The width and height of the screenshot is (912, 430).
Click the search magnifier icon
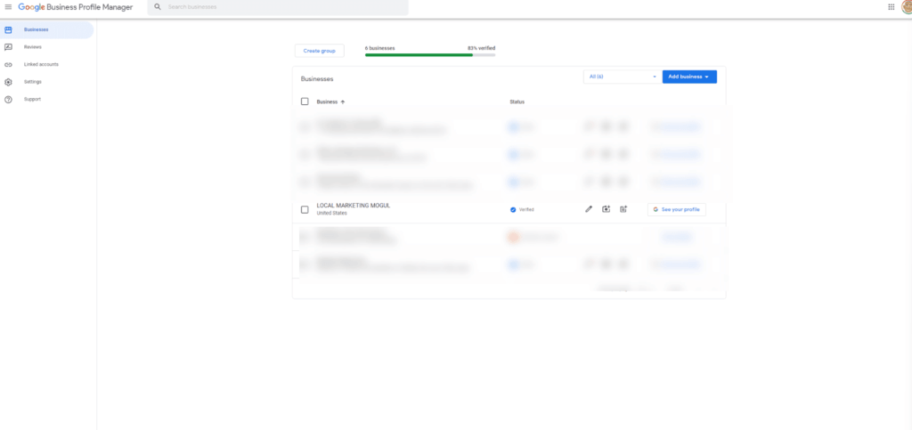[x=158, y=7]
